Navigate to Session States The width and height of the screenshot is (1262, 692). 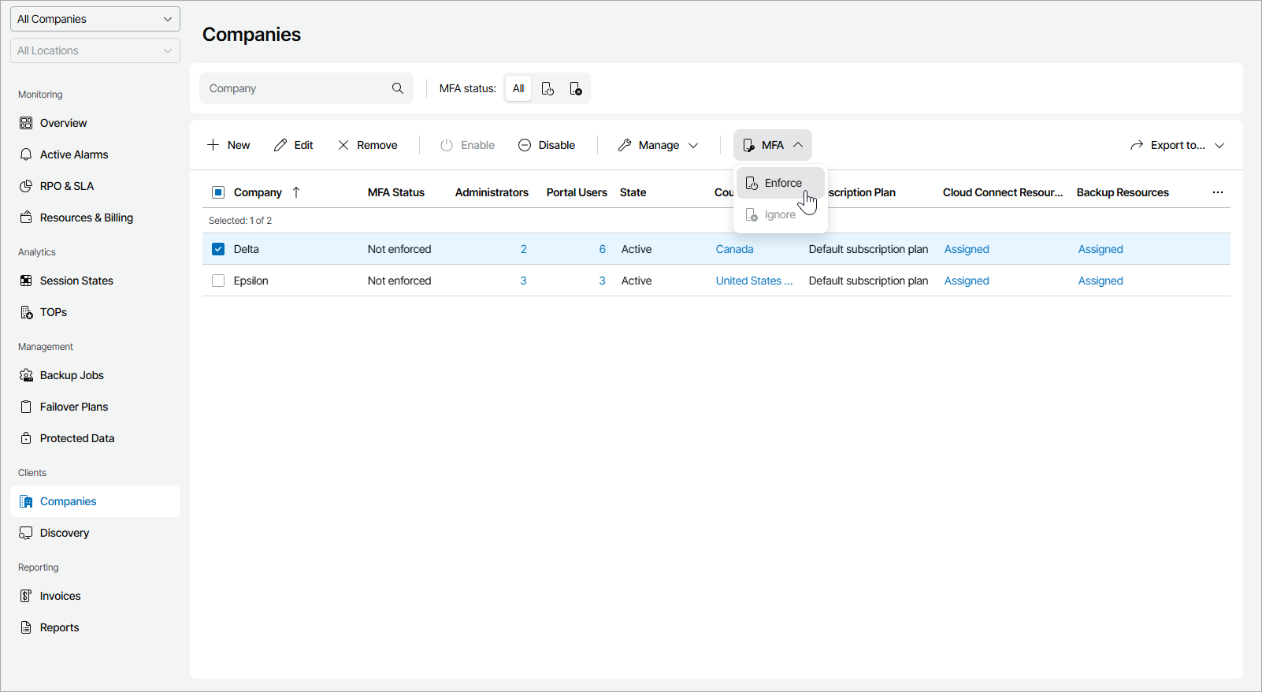click(x=95, y=281)
